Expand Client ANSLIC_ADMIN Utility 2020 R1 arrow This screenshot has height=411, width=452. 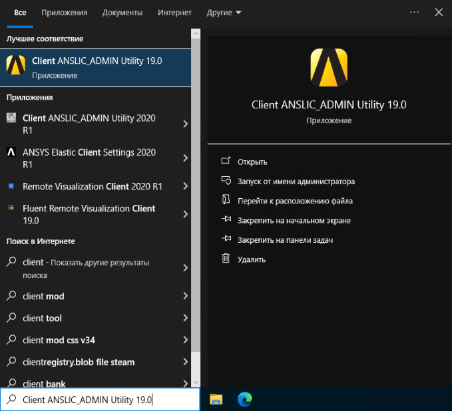pyautogui.click(x=185, y=124)
